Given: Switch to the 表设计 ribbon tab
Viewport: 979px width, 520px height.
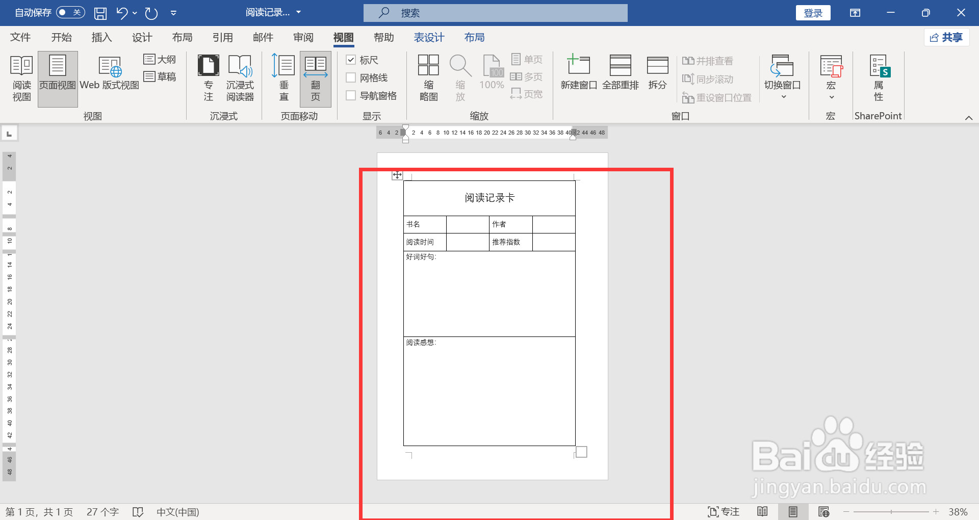Looking at the screenshot, I should 429,37.
